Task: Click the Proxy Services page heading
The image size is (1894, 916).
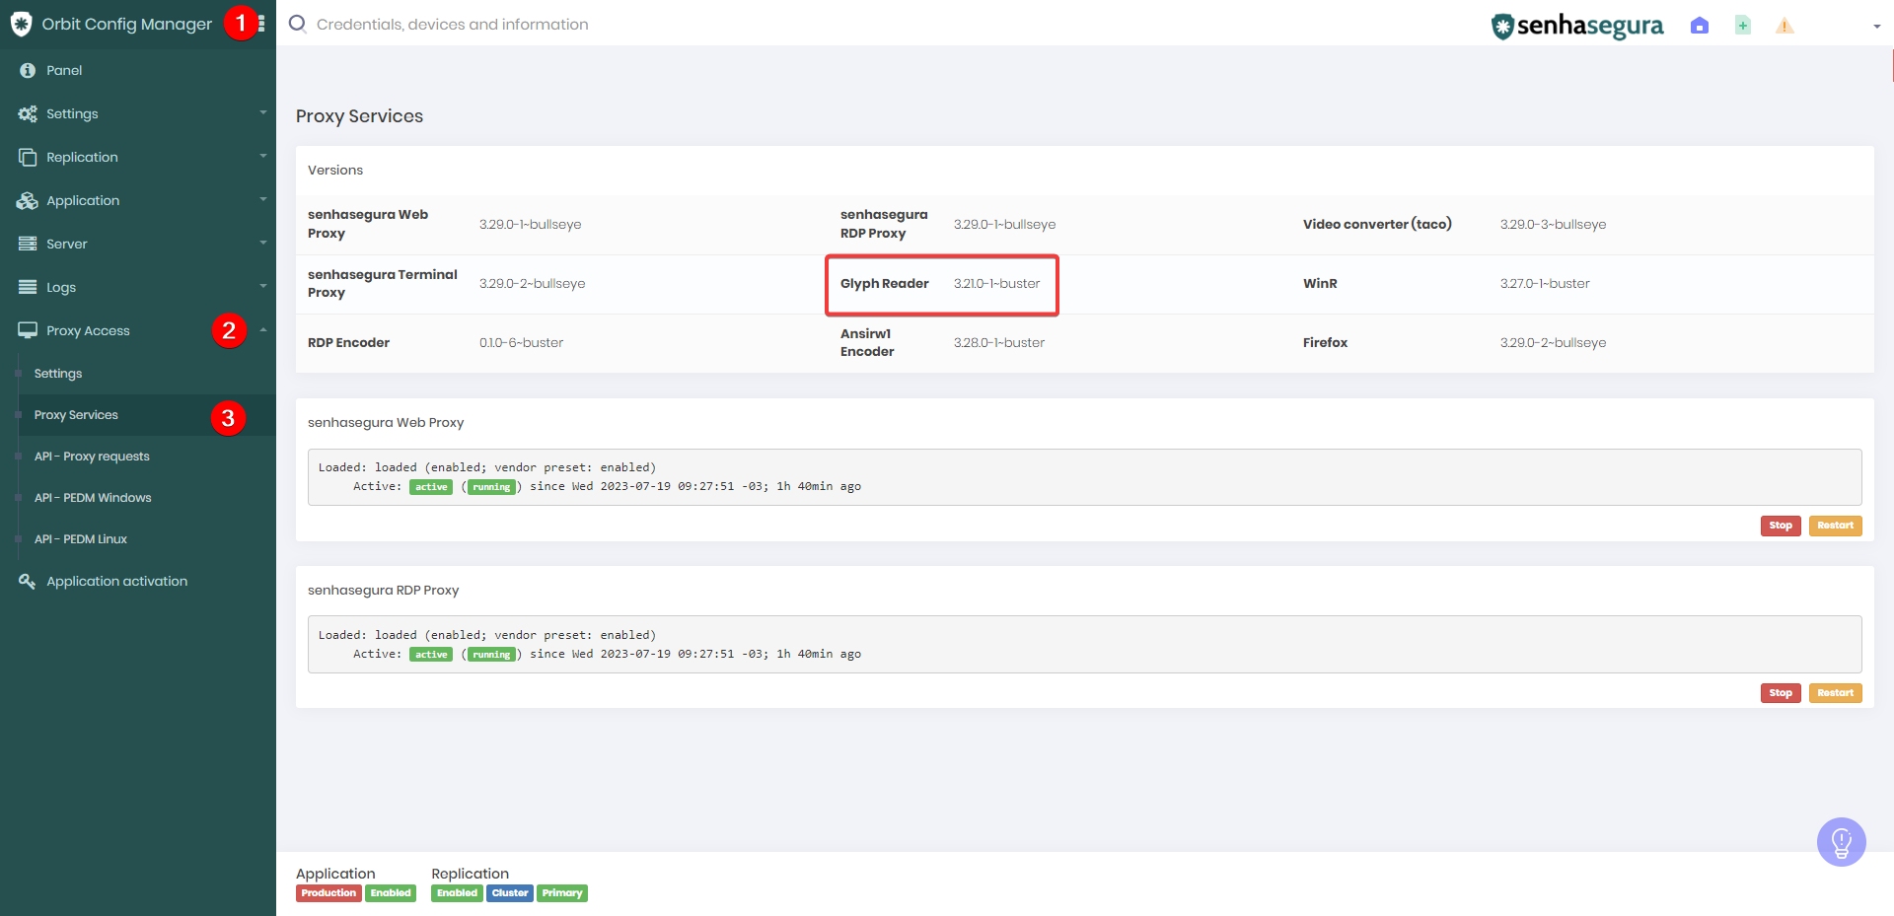Action: coord(359,116)
